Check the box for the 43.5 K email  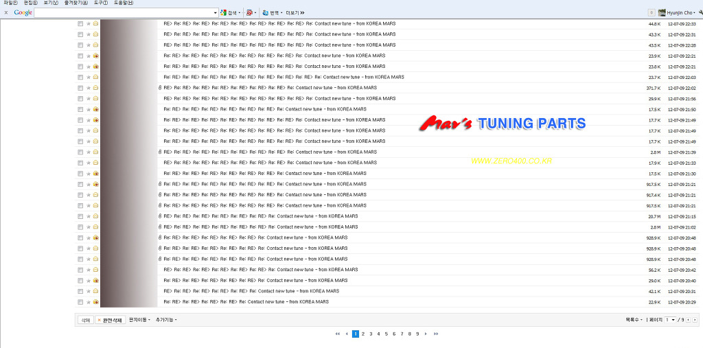point(80,45)
